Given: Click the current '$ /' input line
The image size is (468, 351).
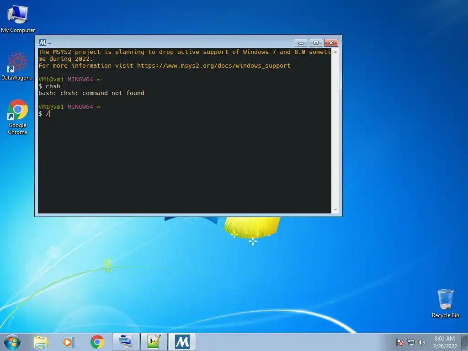Looking at the screenshot, I should click(x=44, y=114).
